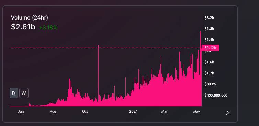Click the May date label

tap(196, 111)
